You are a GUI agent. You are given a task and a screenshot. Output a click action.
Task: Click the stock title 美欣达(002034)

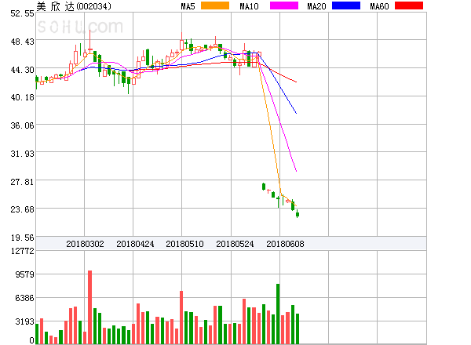coord(74,6)
